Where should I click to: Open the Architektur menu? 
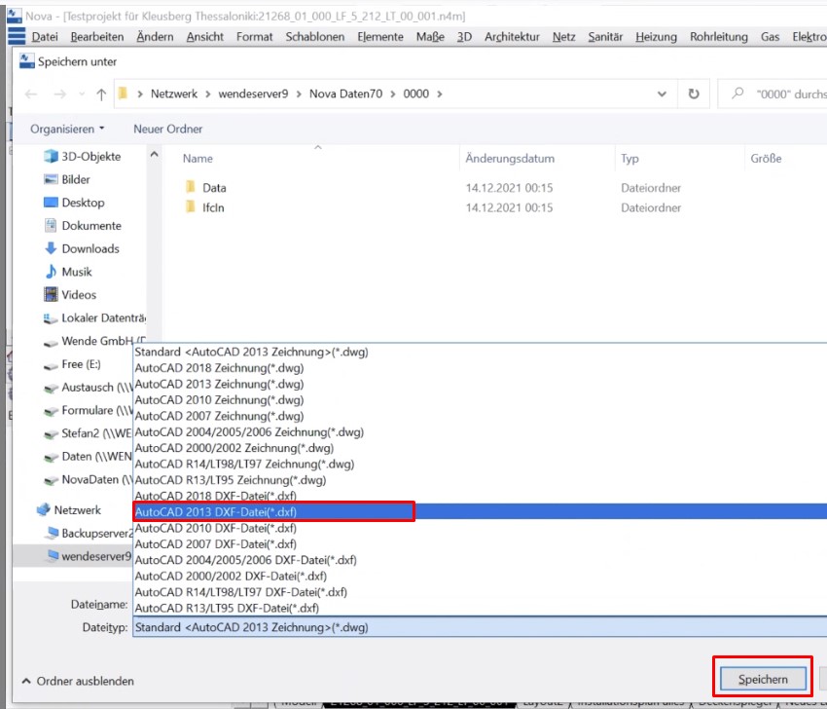512,37
